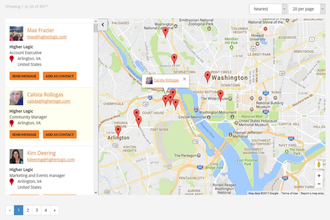Select page 1 in pagination
330x220 pixels.
[x=19, y=210]
